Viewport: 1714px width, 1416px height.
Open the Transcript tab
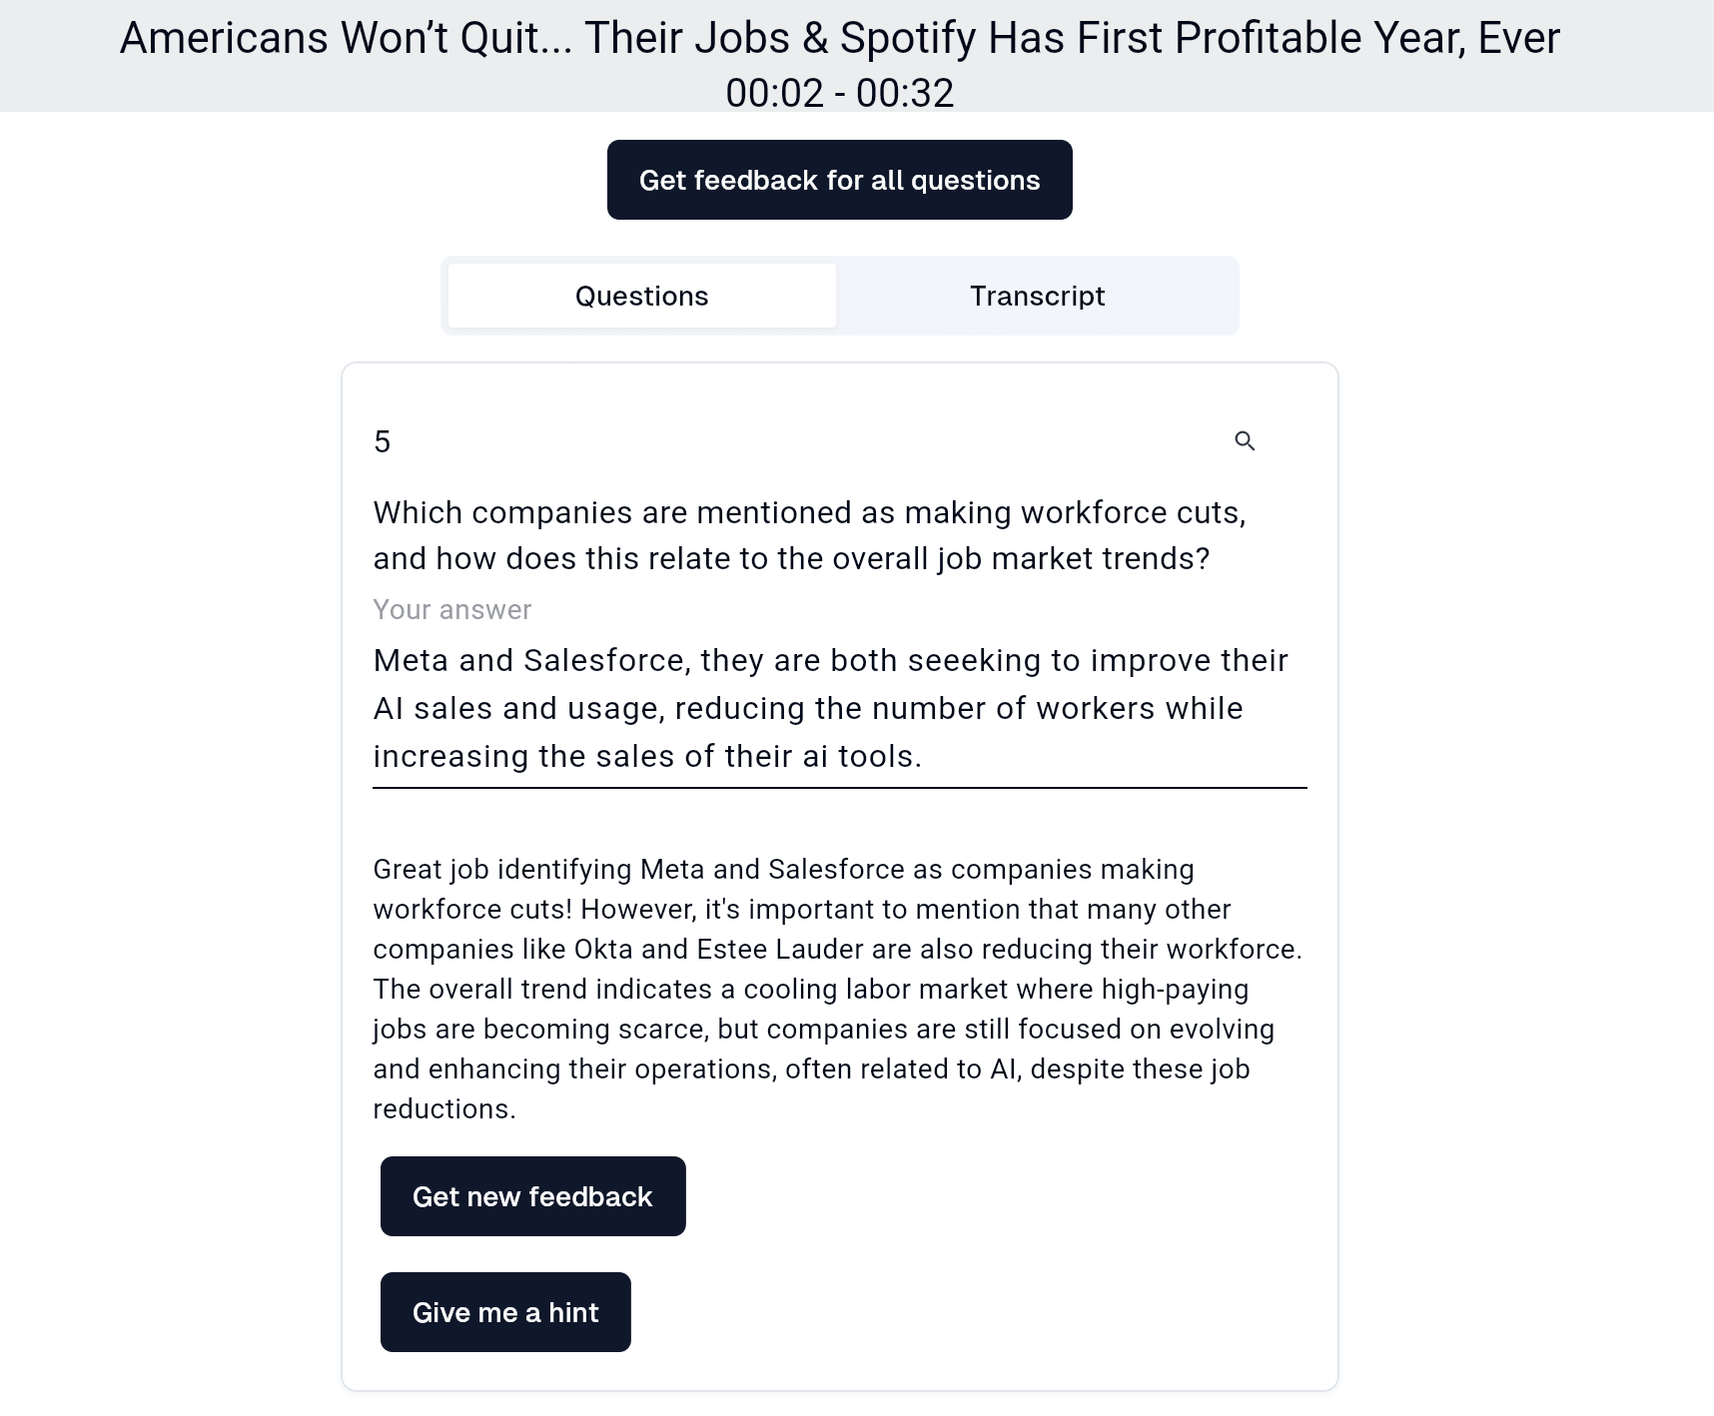[1037, 296]
